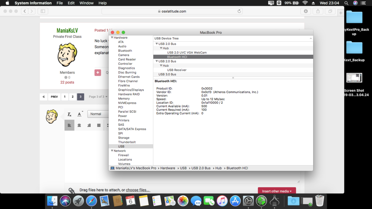
Task: Open Downloads folder in Dock
Action: (x=294, y=201)
